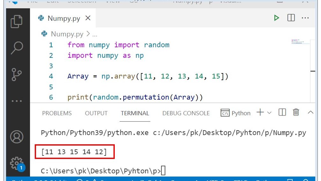Split the editor to the right
This screenshot has height=181, width=321.
click(x=291, y=18)
